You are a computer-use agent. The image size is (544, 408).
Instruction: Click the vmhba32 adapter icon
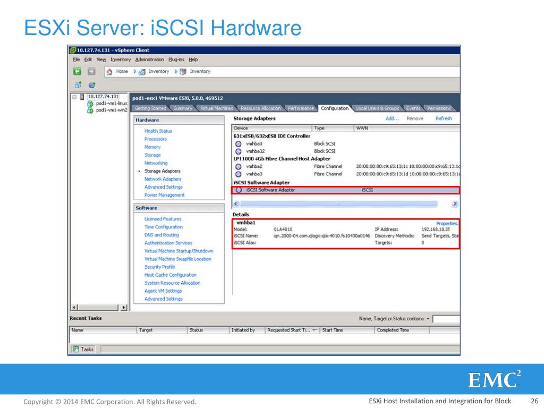pos(239,151)
